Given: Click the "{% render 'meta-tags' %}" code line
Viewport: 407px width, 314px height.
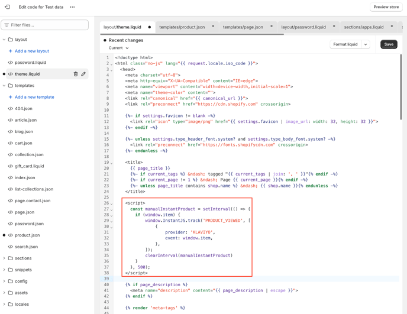Looking at the screenshot, I should pyautogui.click(x=155, y=307).
